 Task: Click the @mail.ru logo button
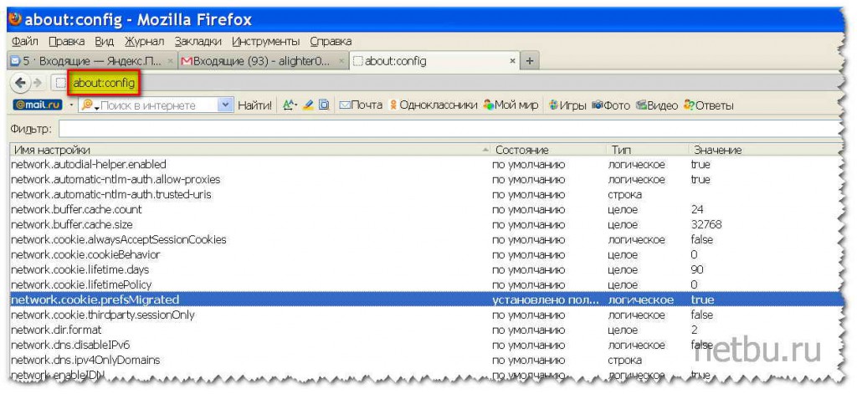click(37, 105)
